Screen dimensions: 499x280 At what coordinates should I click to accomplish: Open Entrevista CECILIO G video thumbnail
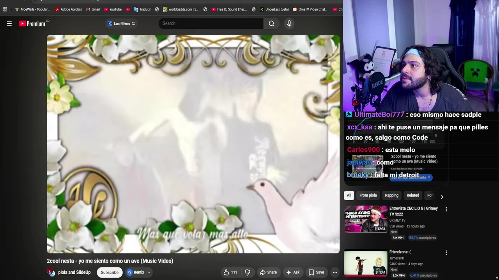(366, 219)
